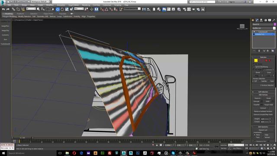
Task: Open the Rendering menu
Action: pyautogui.click(x=86, y=5)
